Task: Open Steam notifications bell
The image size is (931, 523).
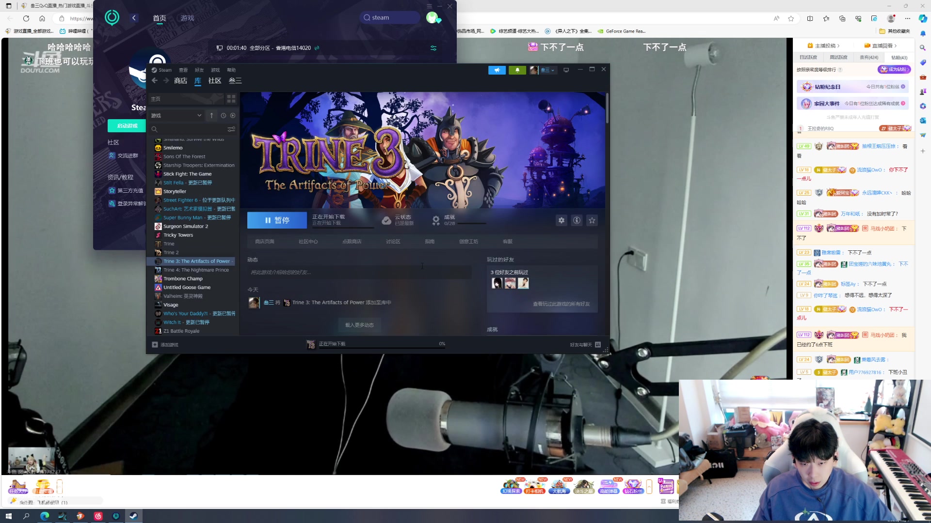Action: pos(517,70)
